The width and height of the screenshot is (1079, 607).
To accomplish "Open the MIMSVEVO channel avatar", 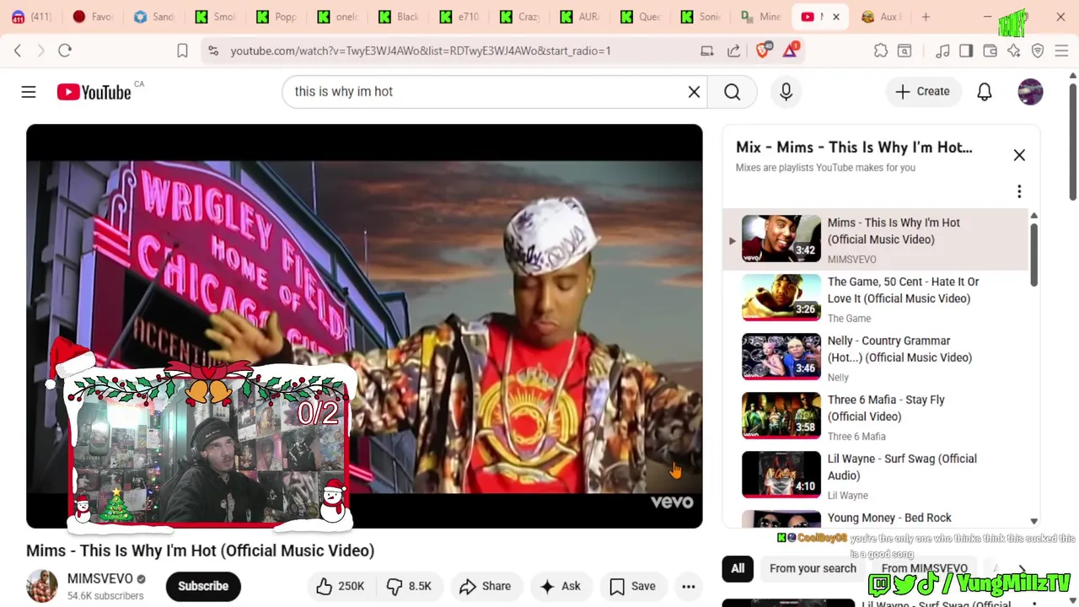I will pos(42,586).
